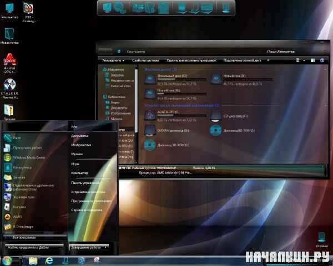This screenshot has width=333, height=266.
Task: Toggle the preview pane in Explorer toolbar
Action: (312, 60)
